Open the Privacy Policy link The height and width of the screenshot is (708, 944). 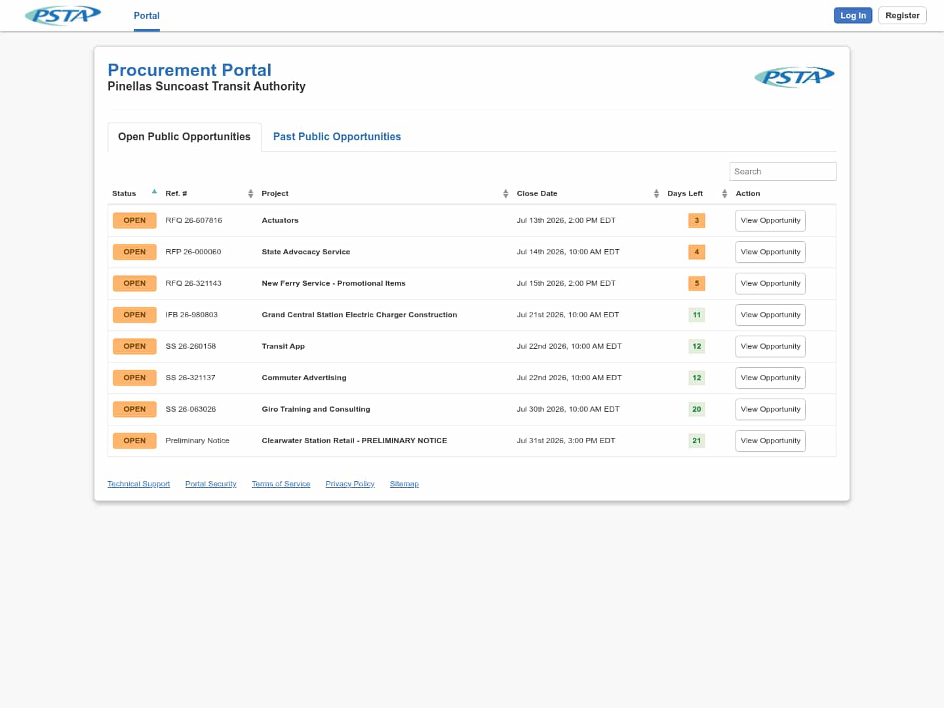pyautogui.click(x=350, y=484)
